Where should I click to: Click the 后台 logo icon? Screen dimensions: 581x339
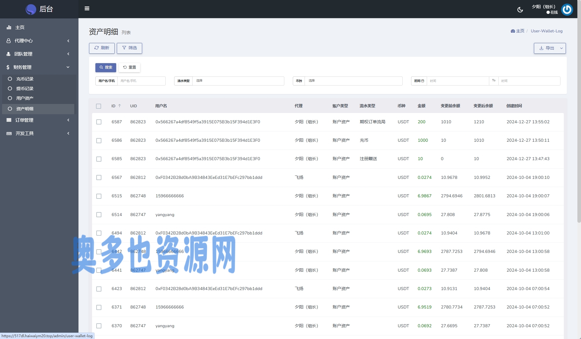tap(31, 9)
